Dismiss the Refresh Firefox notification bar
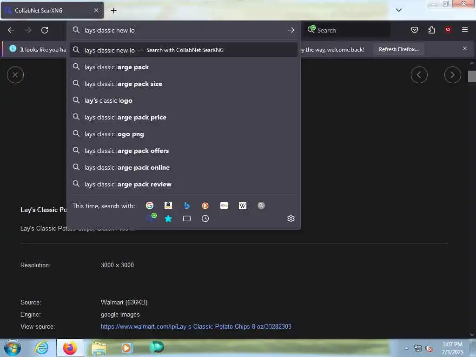The width and height of the screenshot is (476, 357). point(465,48)
